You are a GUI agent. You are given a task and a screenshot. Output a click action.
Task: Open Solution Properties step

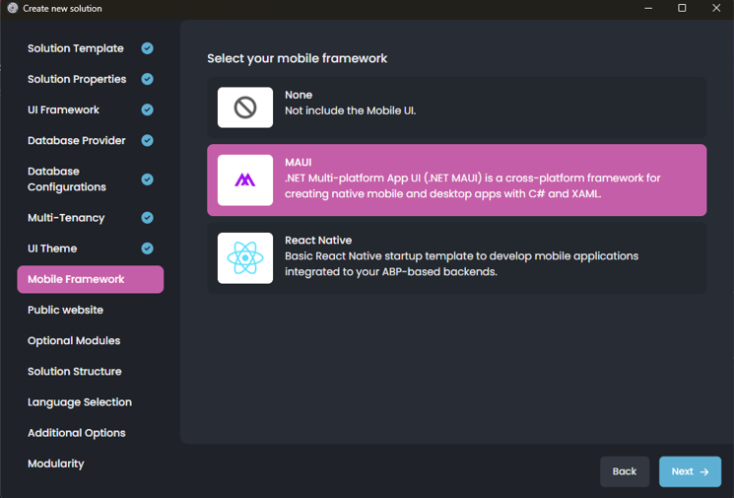point(91,79)
